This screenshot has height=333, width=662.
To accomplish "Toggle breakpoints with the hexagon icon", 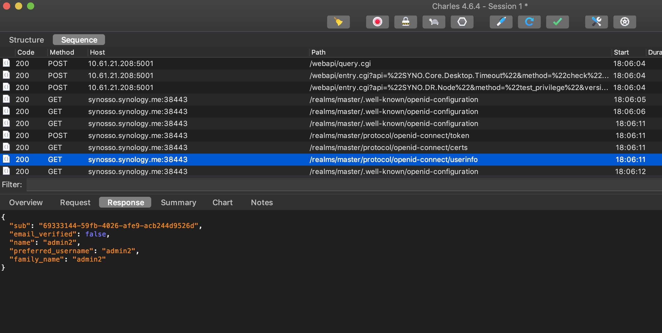I will (462, 22).
